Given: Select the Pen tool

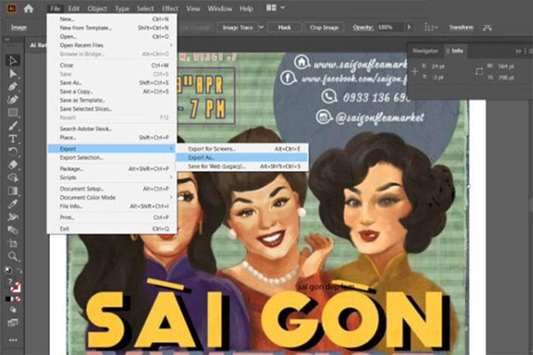Looking at the screenshot, I should tap(13, 86).
